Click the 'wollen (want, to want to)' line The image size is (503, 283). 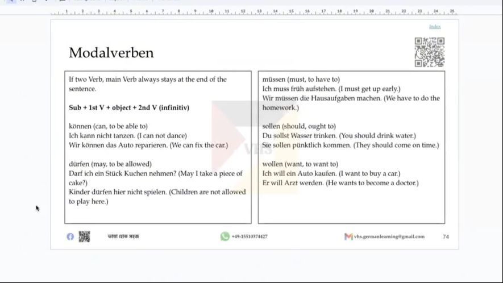[x=300, y=164]
